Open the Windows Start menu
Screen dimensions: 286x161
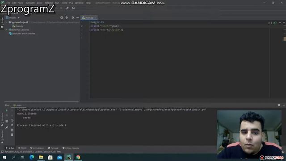4,157
